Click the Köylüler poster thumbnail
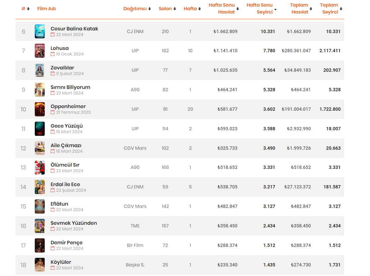The image size is (370, 276). tap(39, 265)
